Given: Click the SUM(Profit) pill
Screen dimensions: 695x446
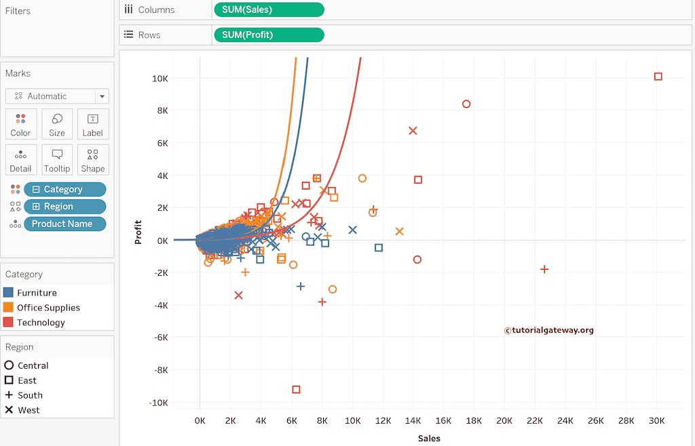Looking at the screenshot, I should [x=269, y=35].
